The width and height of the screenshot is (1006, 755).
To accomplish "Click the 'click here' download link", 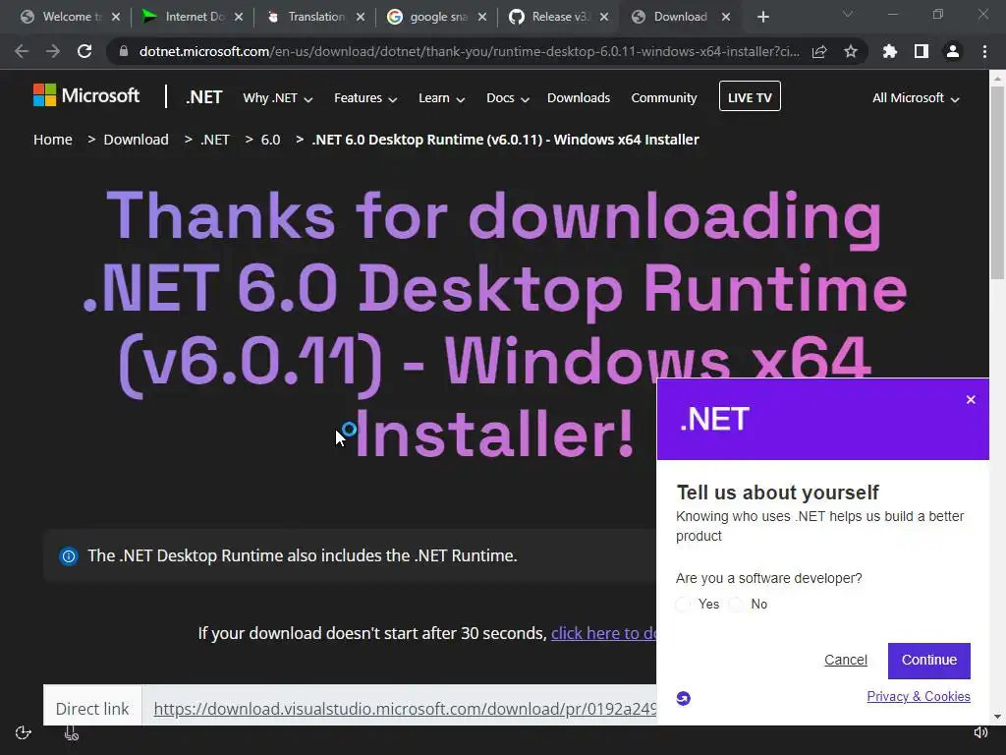I will pyautogui.click(x=604, y=634).
